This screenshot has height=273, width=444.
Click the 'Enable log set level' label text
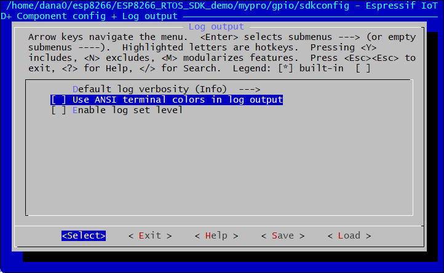[127, 110]
